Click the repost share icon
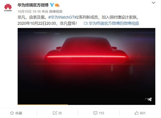The image size is (161, 118). coord(55,113)
